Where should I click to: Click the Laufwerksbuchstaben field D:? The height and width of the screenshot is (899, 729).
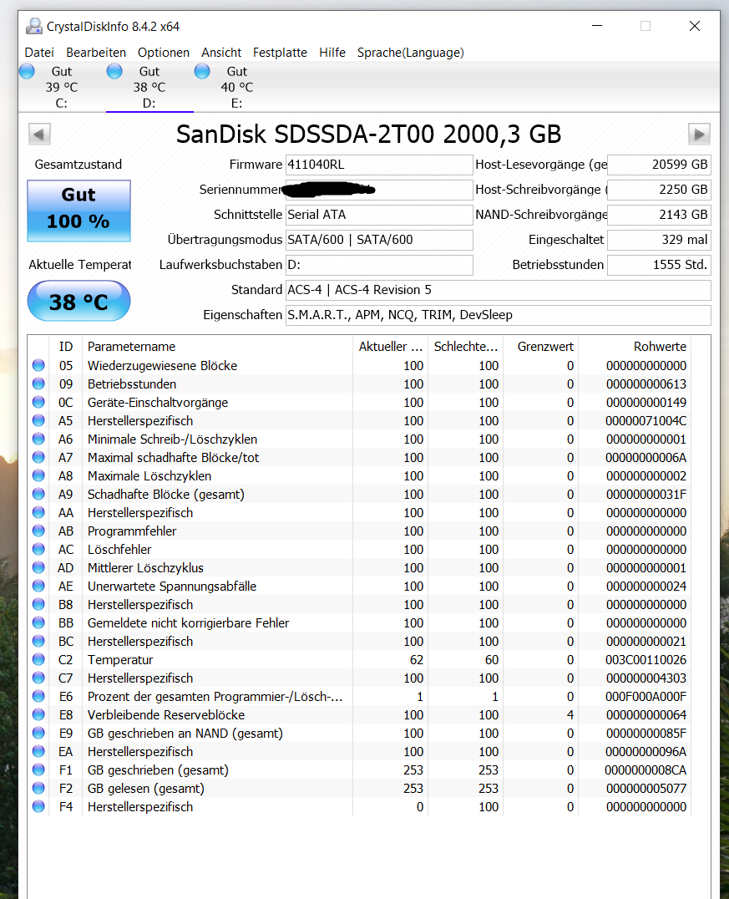click(x=379, y=265)
